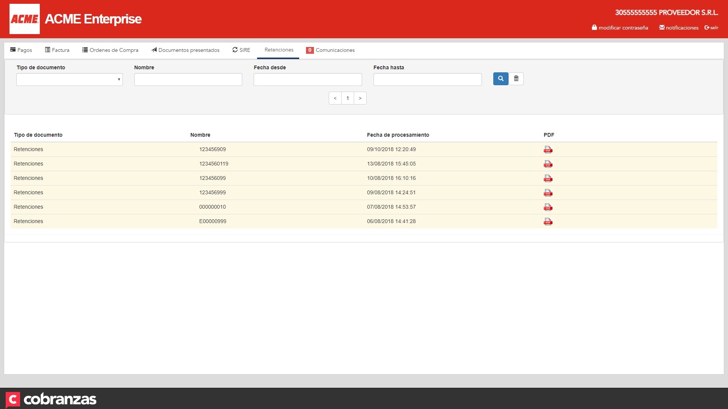
Task: Focus the Fecha hasta field
Action: tap(428, 80)
